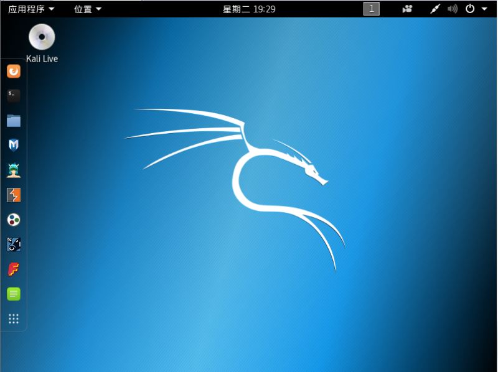498x372 pixels.
Task: Open the Show Applications dots grid
Action: pyautogui.click(x=14, y=319)
